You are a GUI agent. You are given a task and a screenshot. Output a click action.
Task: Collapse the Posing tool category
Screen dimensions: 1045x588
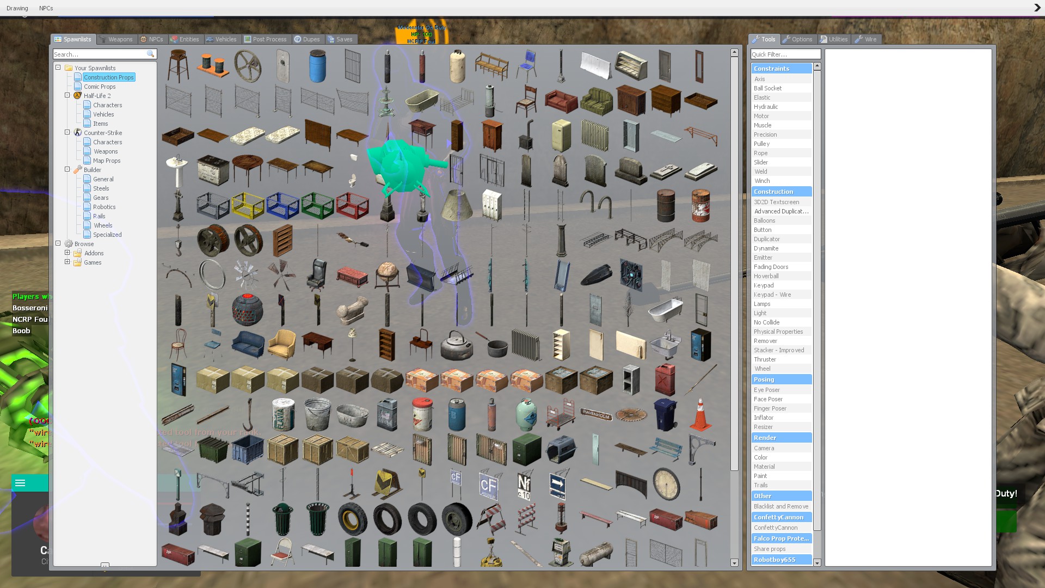coord(782,379)
